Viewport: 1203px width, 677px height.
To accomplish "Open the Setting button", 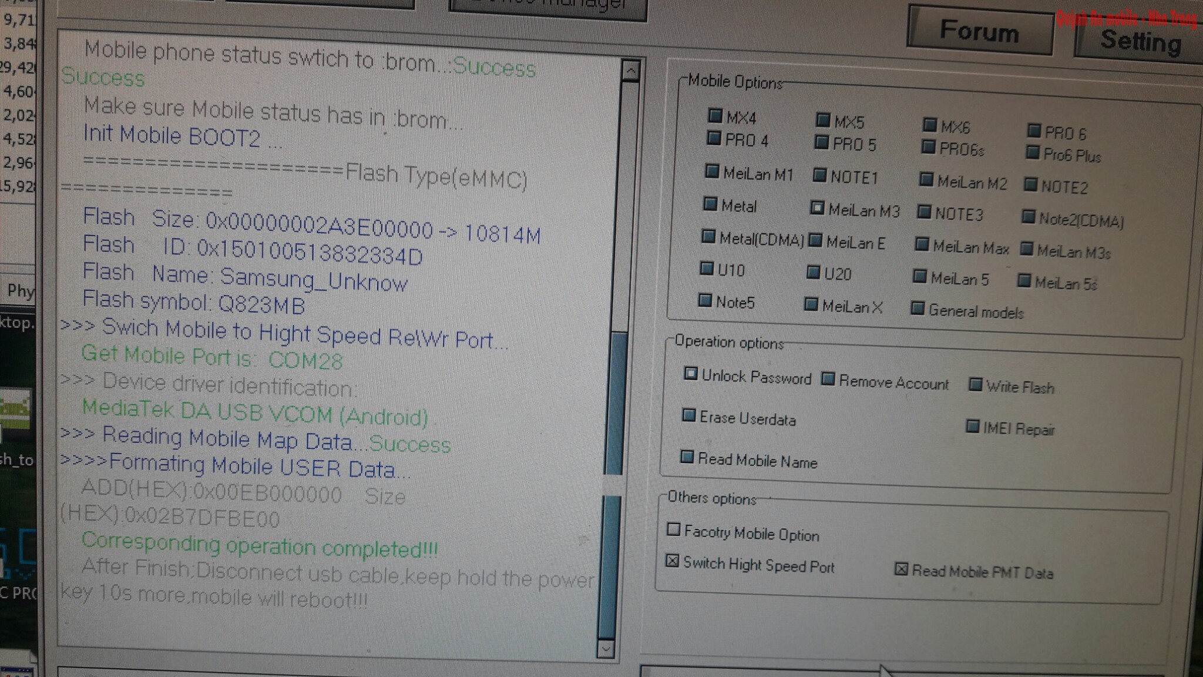I will tap(1140, 41).
